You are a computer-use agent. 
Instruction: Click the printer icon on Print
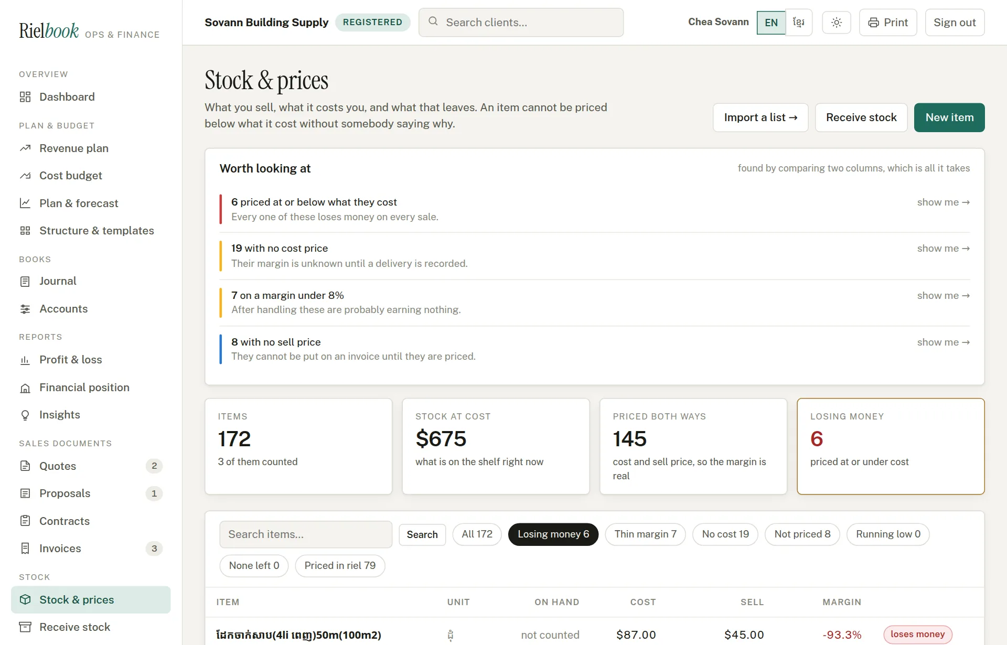click(x=873, y=23)
